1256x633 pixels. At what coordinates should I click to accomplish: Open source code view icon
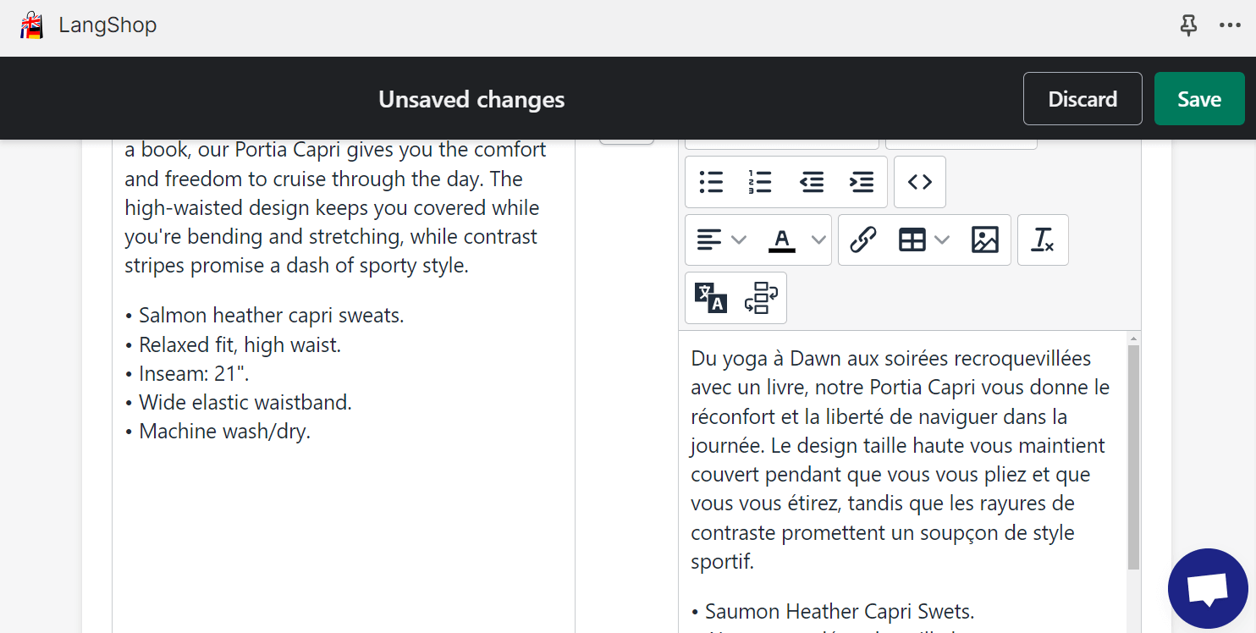click(920, 182)
